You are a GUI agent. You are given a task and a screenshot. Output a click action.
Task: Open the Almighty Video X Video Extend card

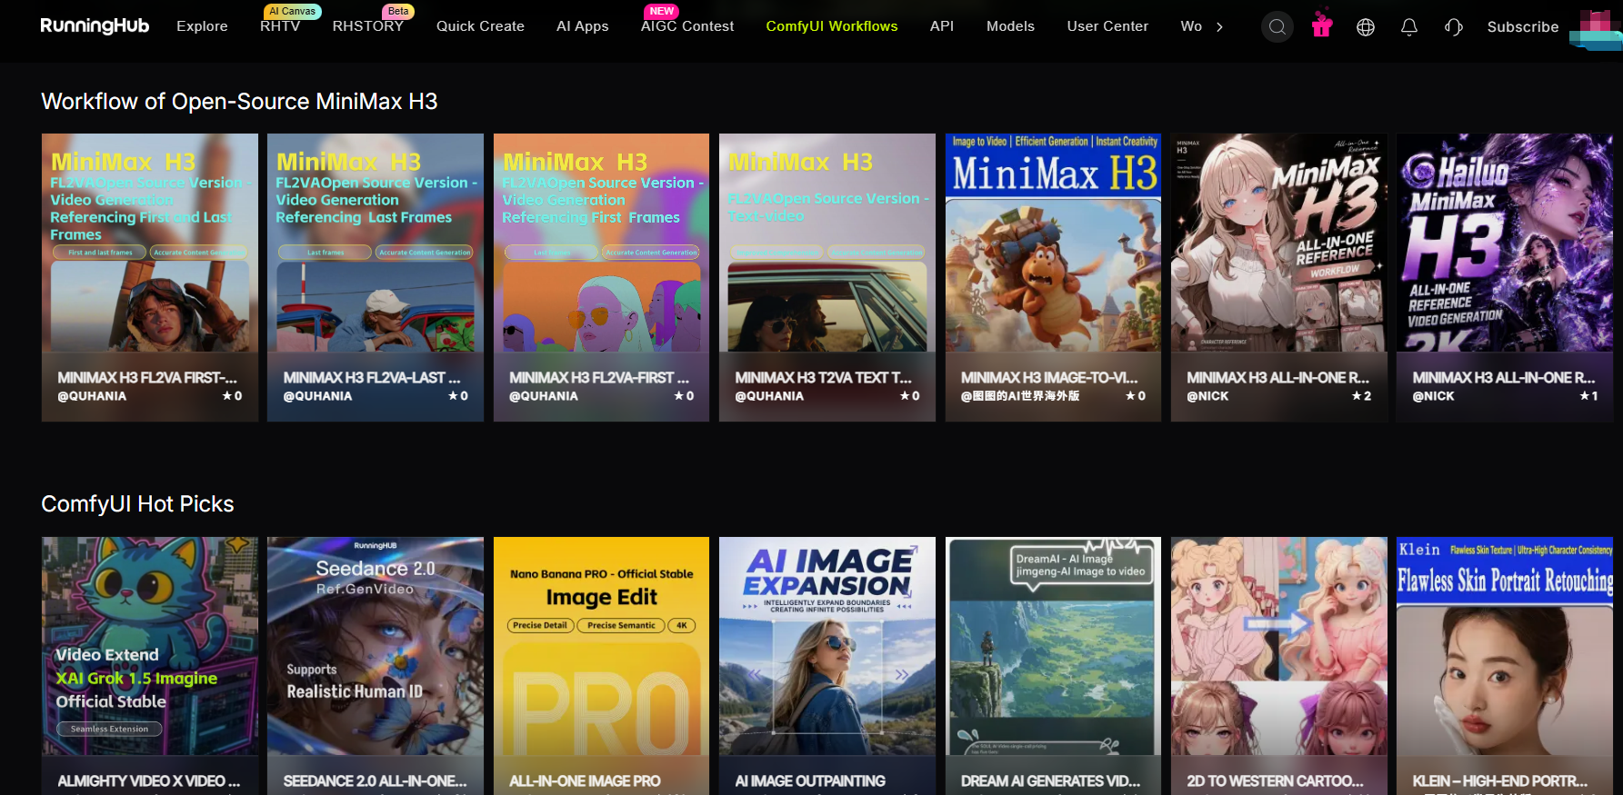point(150,666)
